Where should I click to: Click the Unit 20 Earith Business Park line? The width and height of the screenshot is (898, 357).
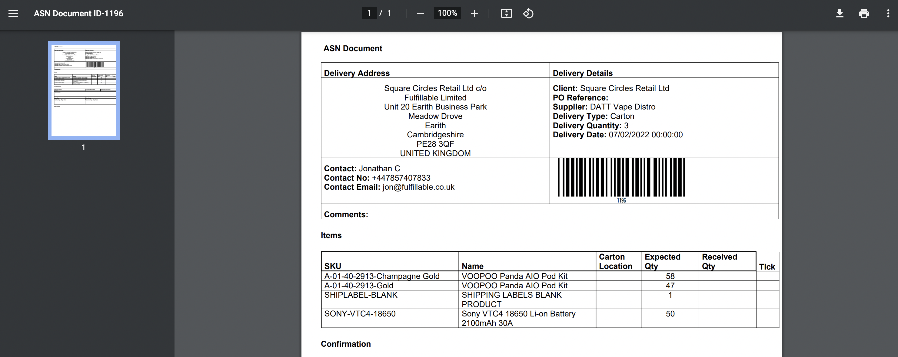[435, 107]
